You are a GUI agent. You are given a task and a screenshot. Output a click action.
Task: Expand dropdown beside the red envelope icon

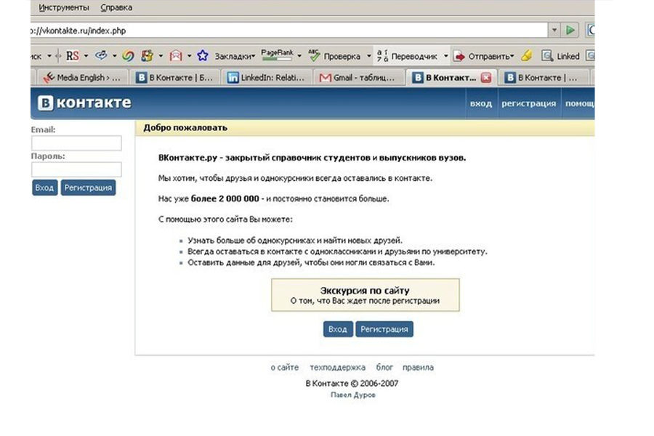[189, 56]
